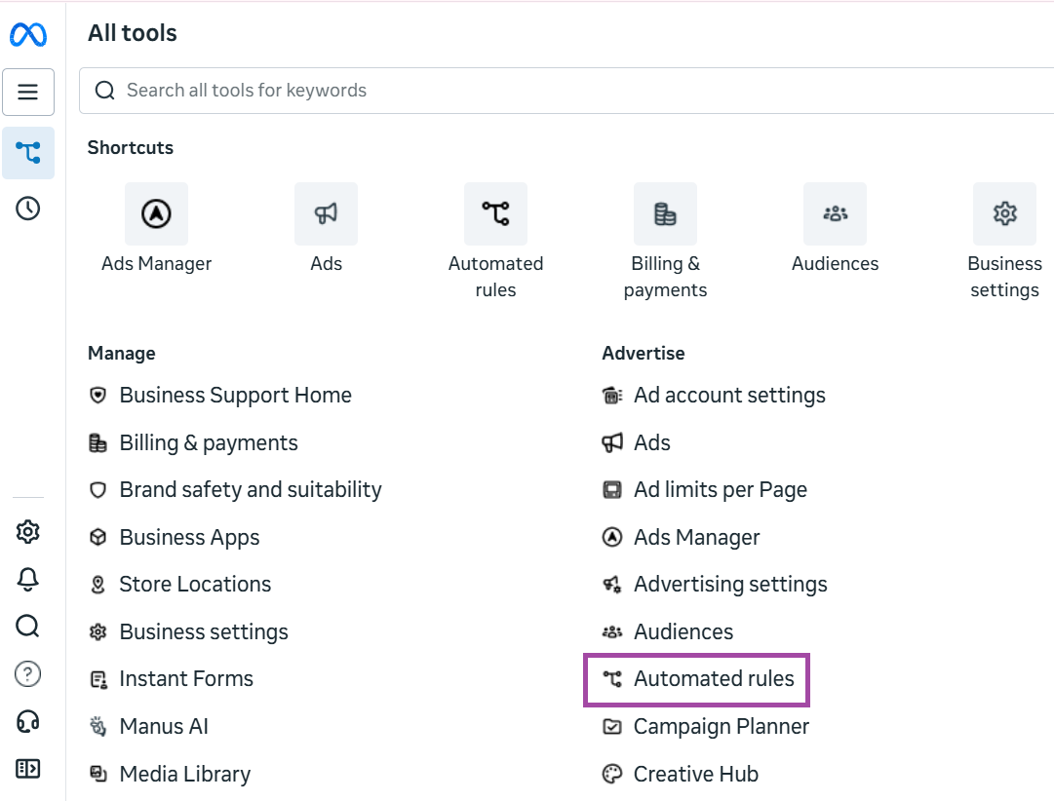
Task: Open Campaign Planner
Action: (x=721, y=726)
